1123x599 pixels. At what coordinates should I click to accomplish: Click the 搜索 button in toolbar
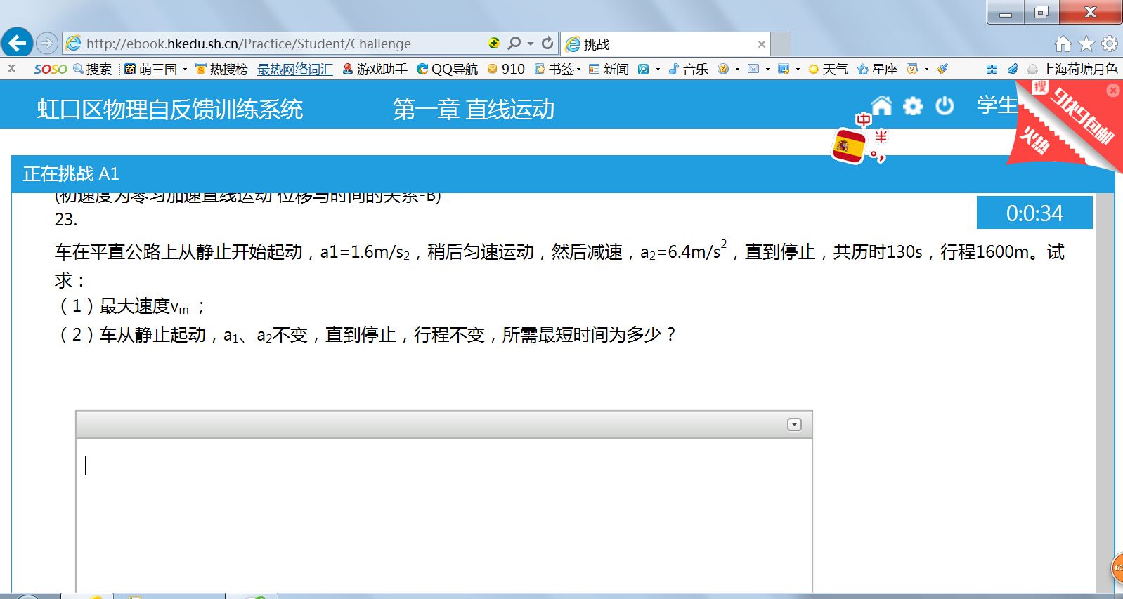tap(93, 69)
